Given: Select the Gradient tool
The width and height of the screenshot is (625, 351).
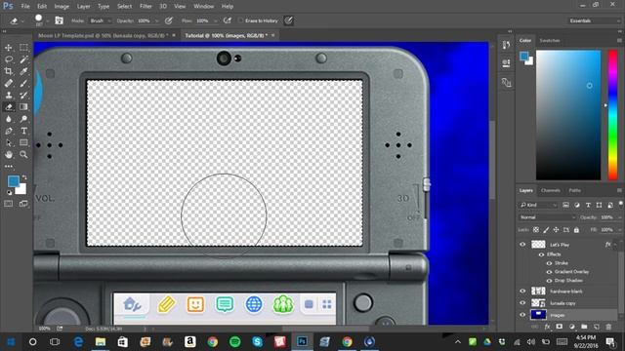Looking at the screenshot, I should click(x=23, y=106).
